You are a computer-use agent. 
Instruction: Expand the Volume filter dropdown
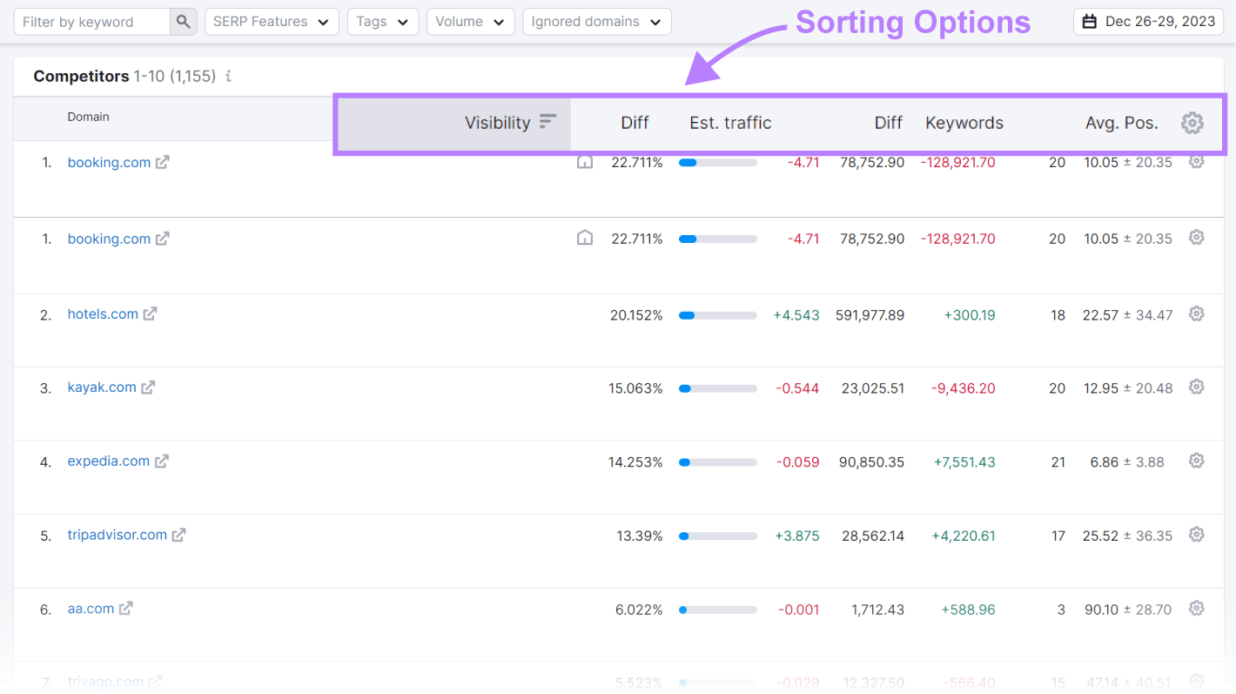[x=471, y=21]
